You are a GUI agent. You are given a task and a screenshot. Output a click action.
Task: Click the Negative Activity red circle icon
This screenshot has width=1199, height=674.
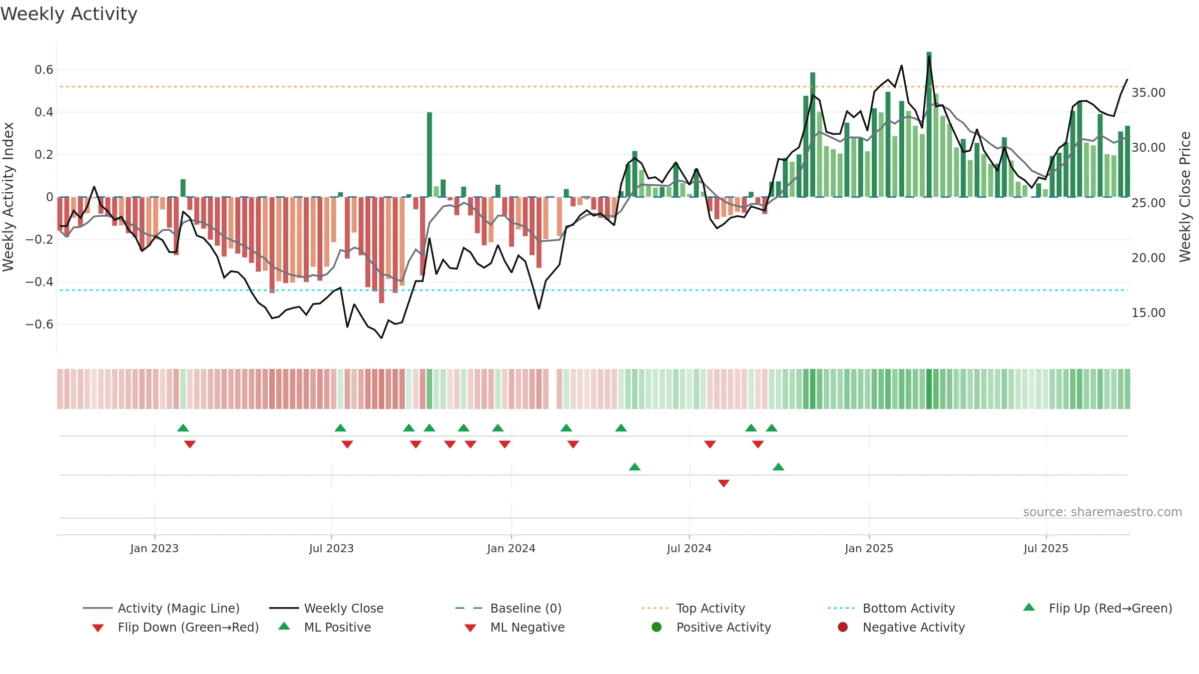click(843, 627)
